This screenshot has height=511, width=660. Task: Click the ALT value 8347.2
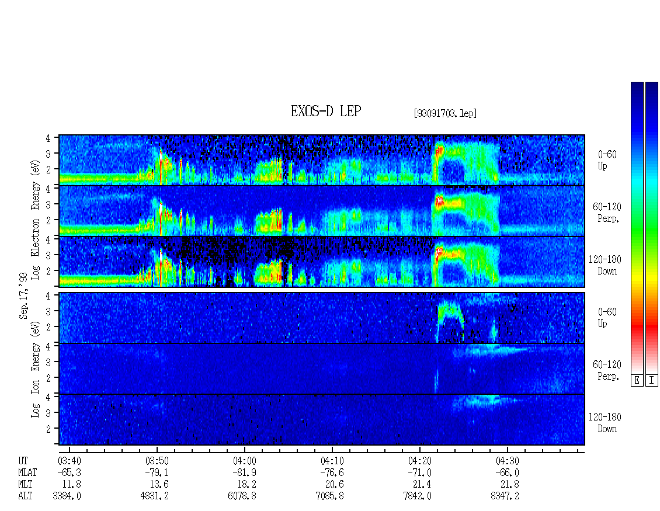coord(505,496)
